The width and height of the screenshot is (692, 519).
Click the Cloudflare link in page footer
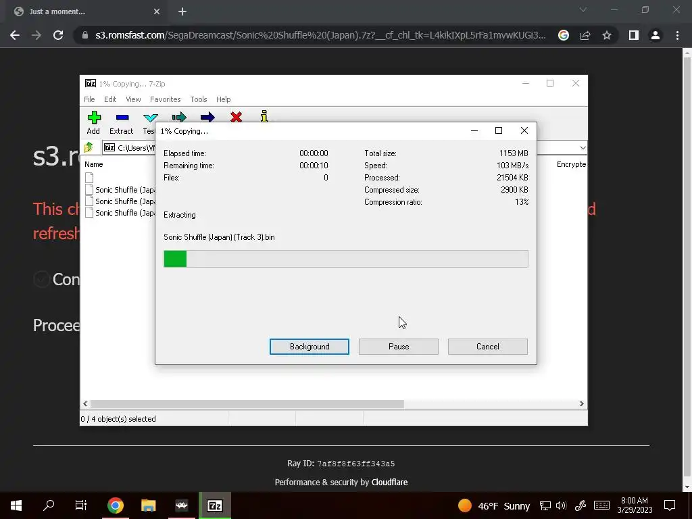click(x=390, y=483)
